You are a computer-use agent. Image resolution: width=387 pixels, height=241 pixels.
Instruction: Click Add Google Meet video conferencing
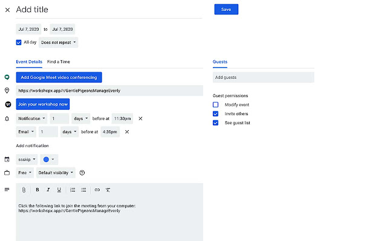tap(59, 77)
